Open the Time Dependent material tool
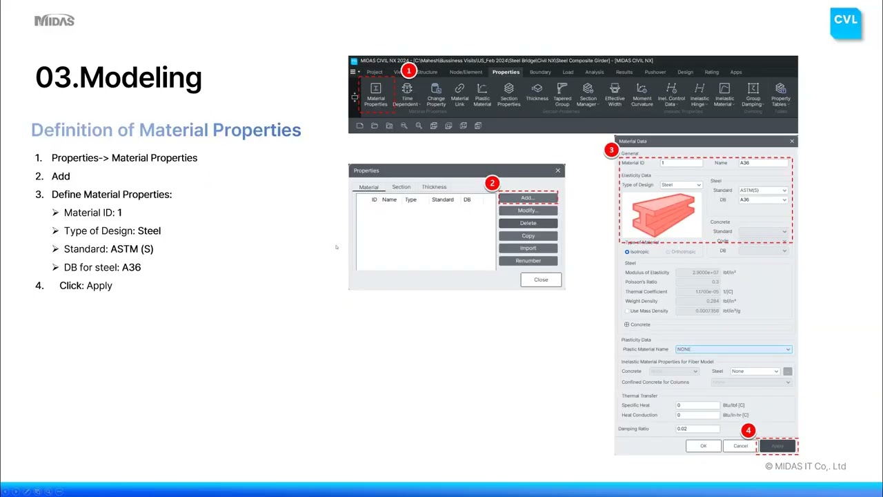This screenshot has height=497, width=883. click(x=407, y=95)
